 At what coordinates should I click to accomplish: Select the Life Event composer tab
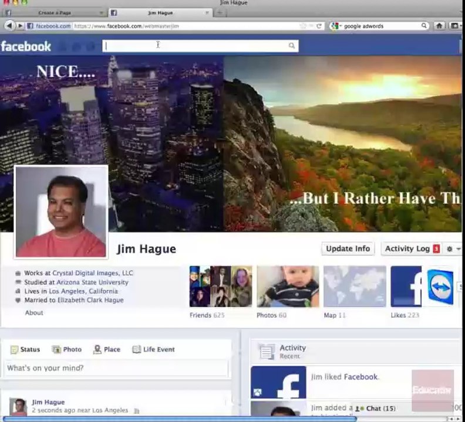click(153, 349)
